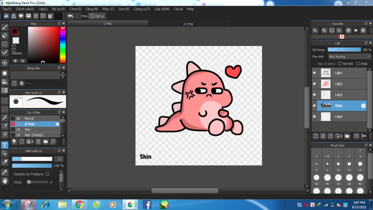
Task: Click the export share icon in toolbar
Action: 13,16
